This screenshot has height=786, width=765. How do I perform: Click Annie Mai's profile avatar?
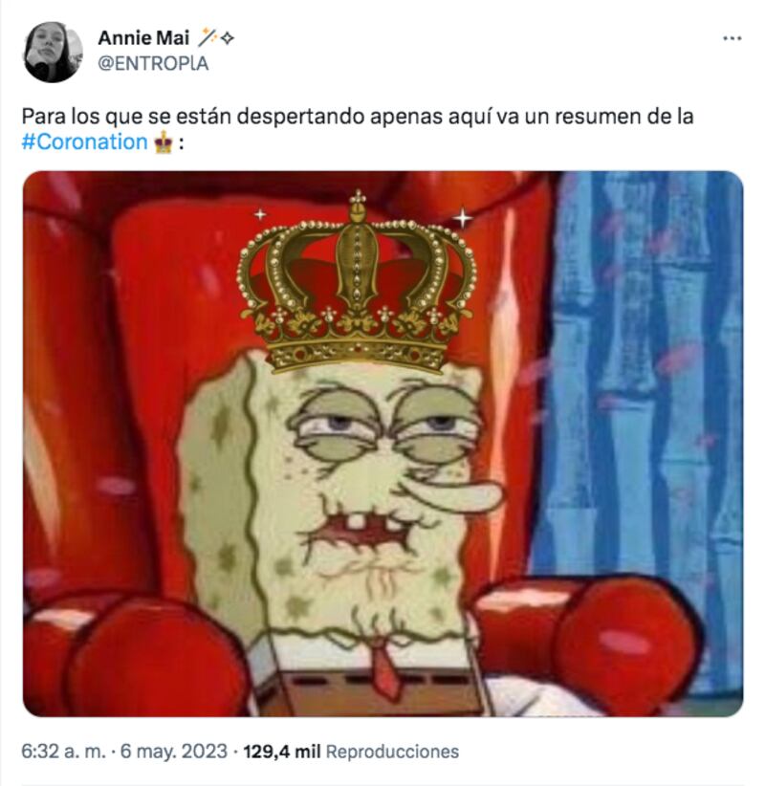pyautogui.click(x=53, y=52)
